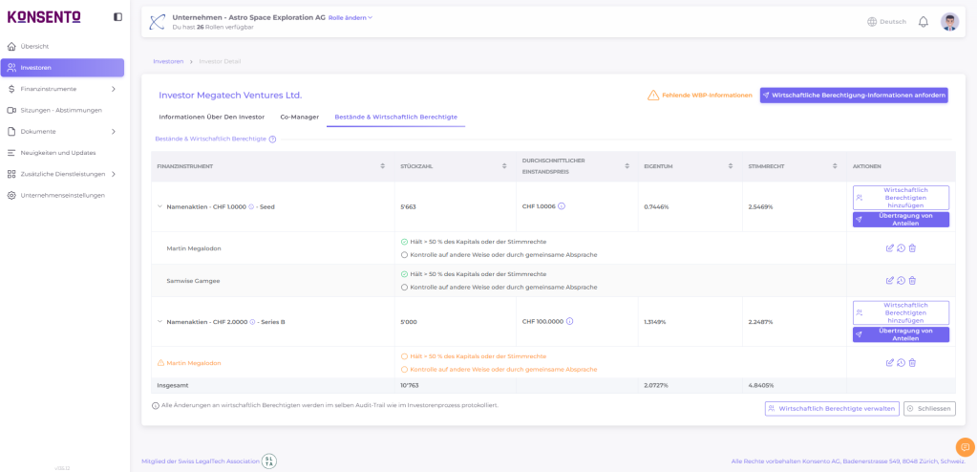Collapse the Namenaktien CHF 1.0000 Seed row
This screenshot has width=978, height=472.
[159, 206]
